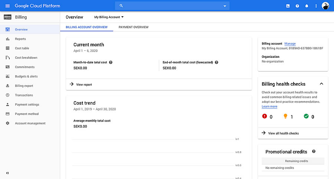Screen dimensions: 334x179
Task: Click the Cost trend date range text
Action: pyautogui.click(x=95, y=109)
